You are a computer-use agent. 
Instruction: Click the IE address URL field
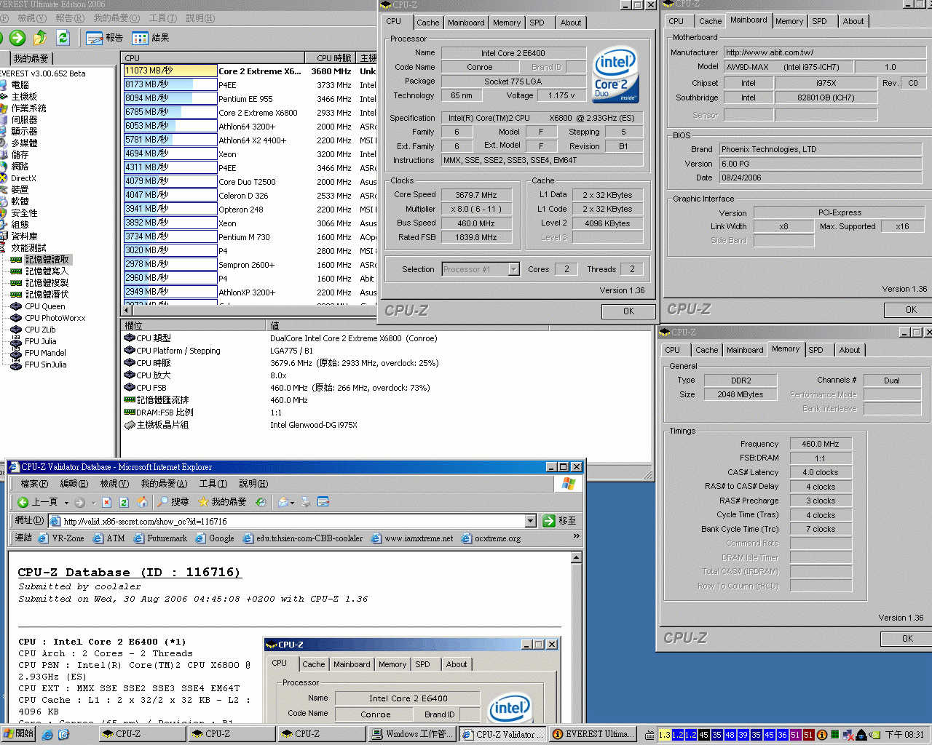tap(291, 521)
